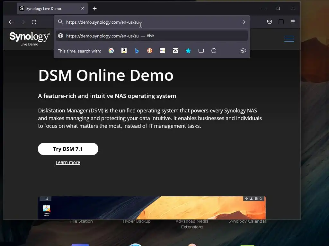Click the Try DSM 7.1 button
Viewport: 329px width, 246px height.
click(68, 149)
